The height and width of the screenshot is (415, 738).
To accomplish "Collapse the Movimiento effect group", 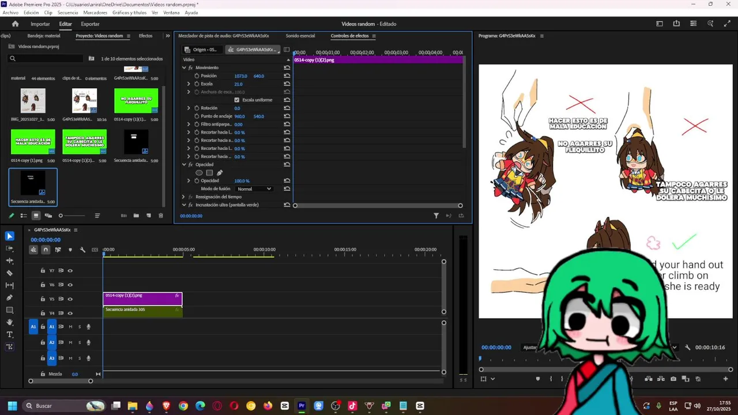I will [184, 67].
